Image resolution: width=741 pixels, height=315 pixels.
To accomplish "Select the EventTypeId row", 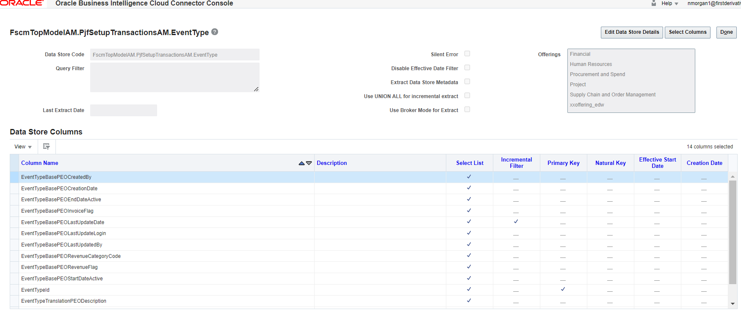I will coord(369,290).
